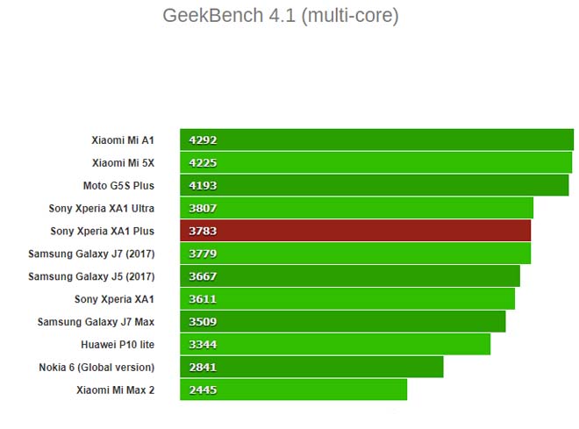Select the red Sony Xperia XA1 Plus bar

[355, 231]
